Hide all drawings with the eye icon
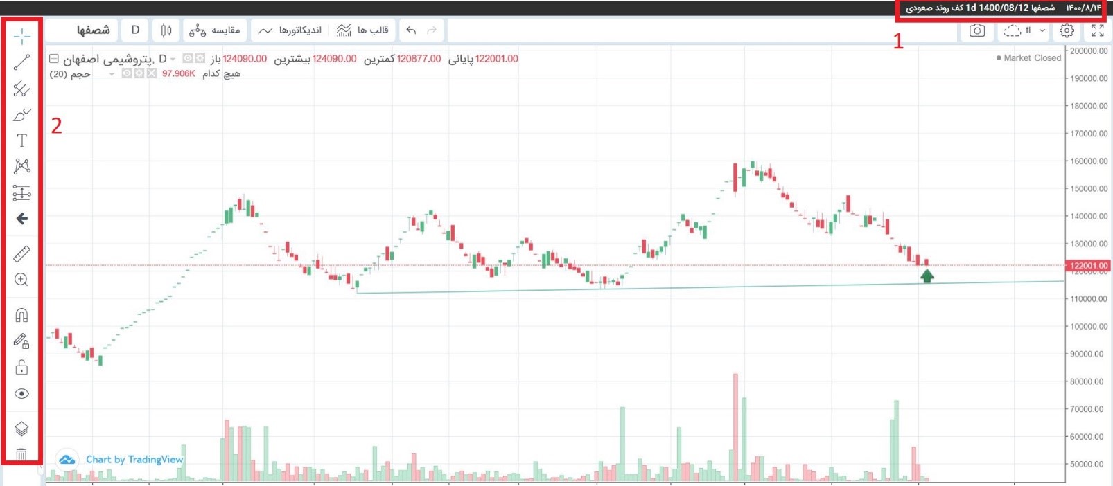 pos(21,394)
